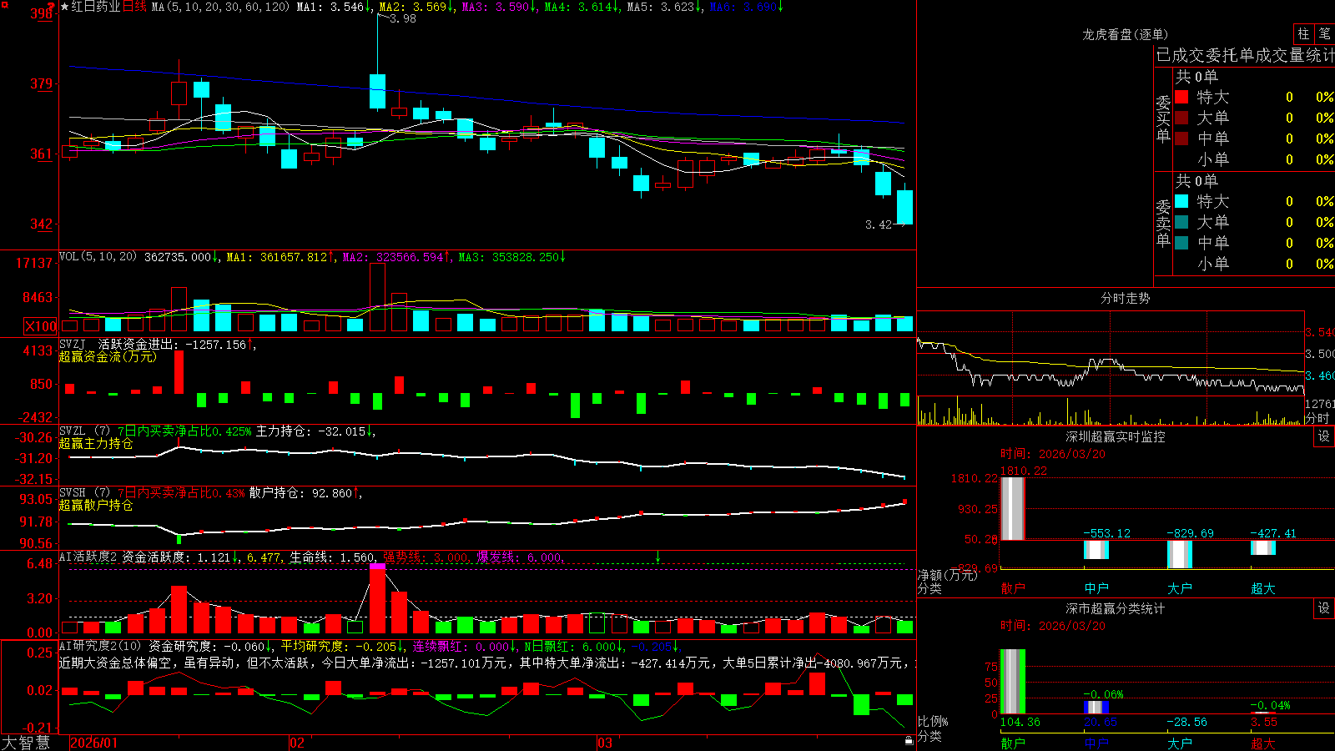1335x751 pixels.
Task: Click the ×100 volume multiplier box
Action: [x=41, y=326]
